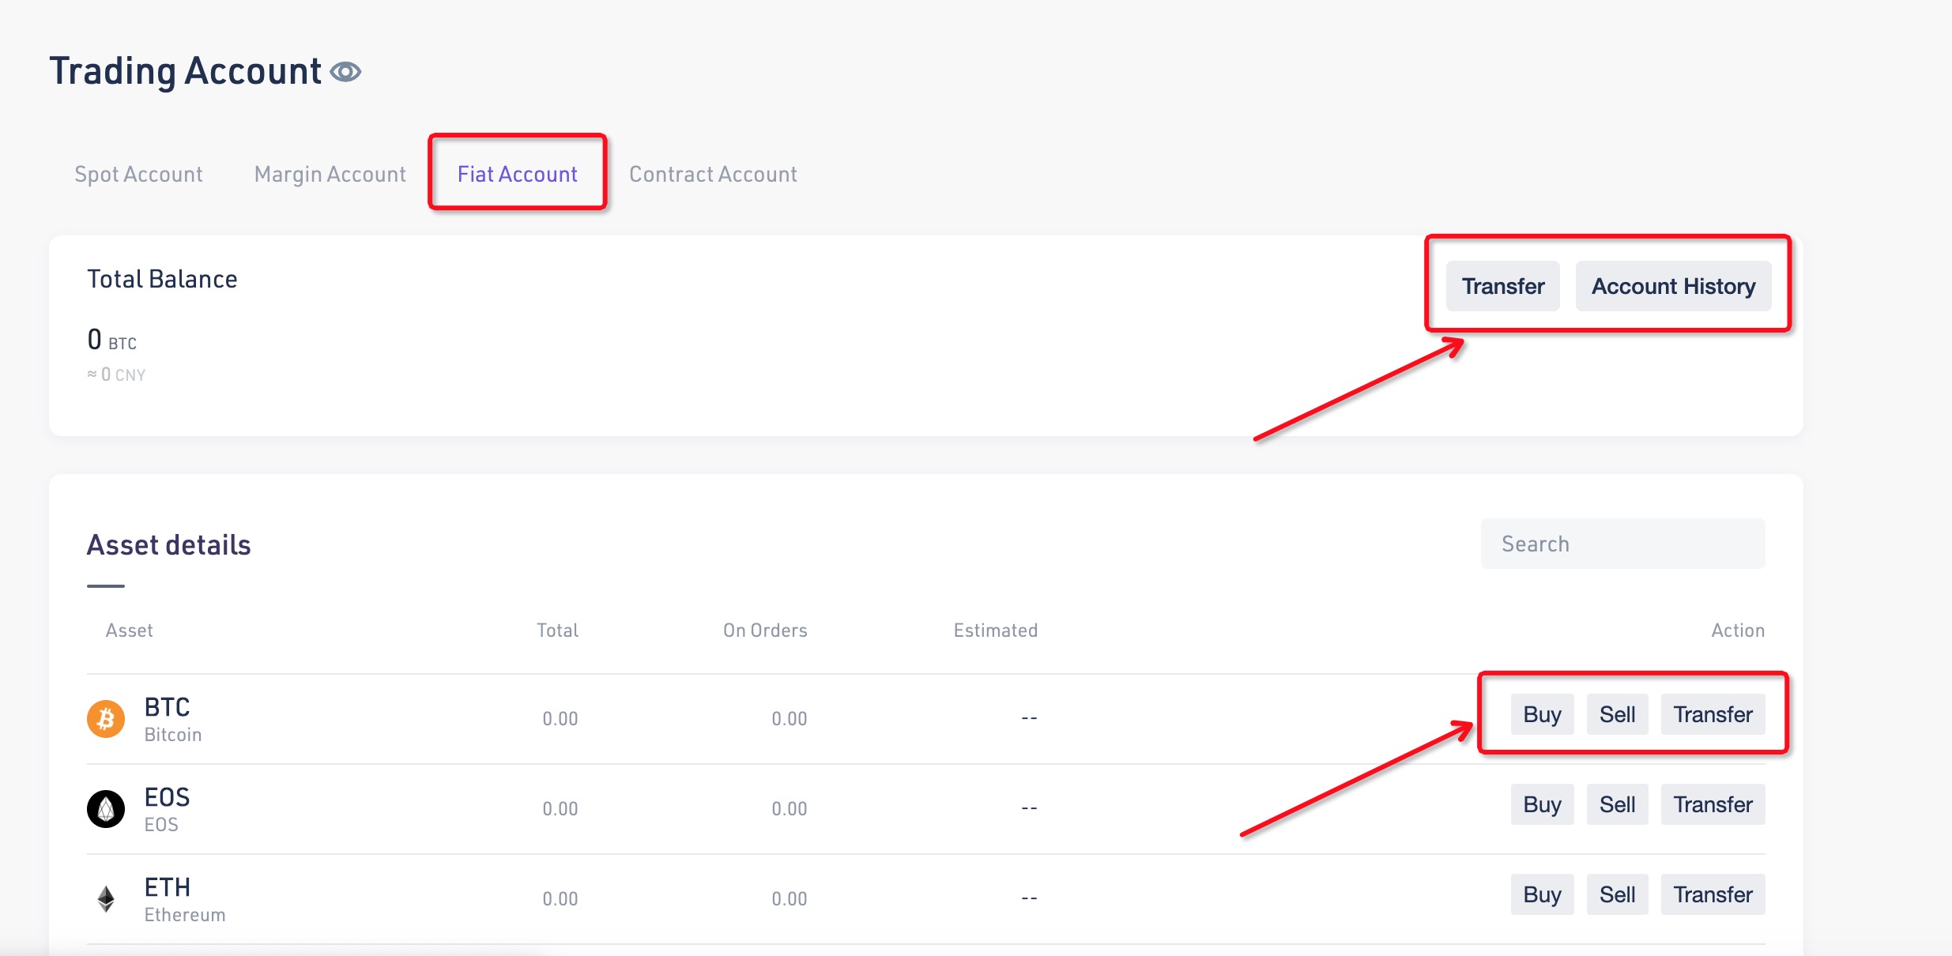Open Account History
This screenshot has height=956, width=1952.
pos(1673,286)
